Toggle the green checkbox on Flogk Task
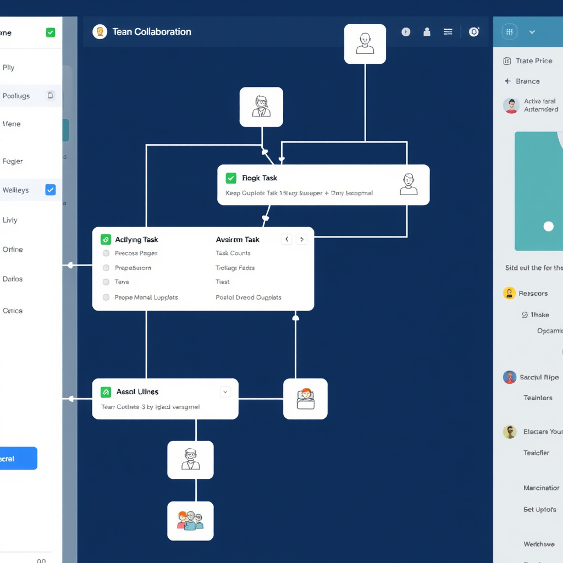Image resolution: width=563 pixels, height=563 pixels. coord(231,178)
